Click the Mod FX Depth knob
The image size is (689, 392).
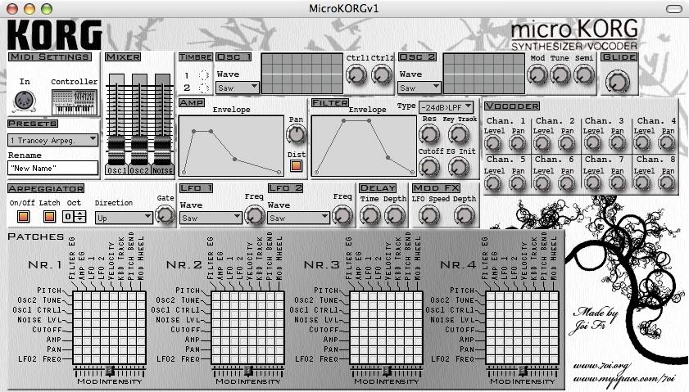point(464,215)
